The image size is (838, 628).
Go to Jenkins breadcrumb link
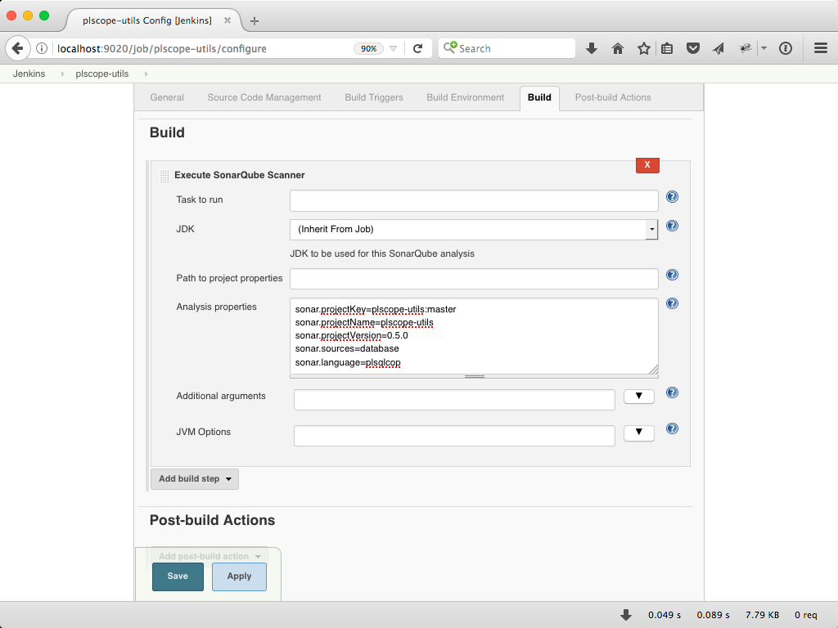[29, 74]
